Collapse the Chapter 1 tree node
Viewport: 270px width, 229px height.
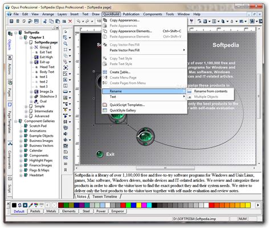coord(21,38)
